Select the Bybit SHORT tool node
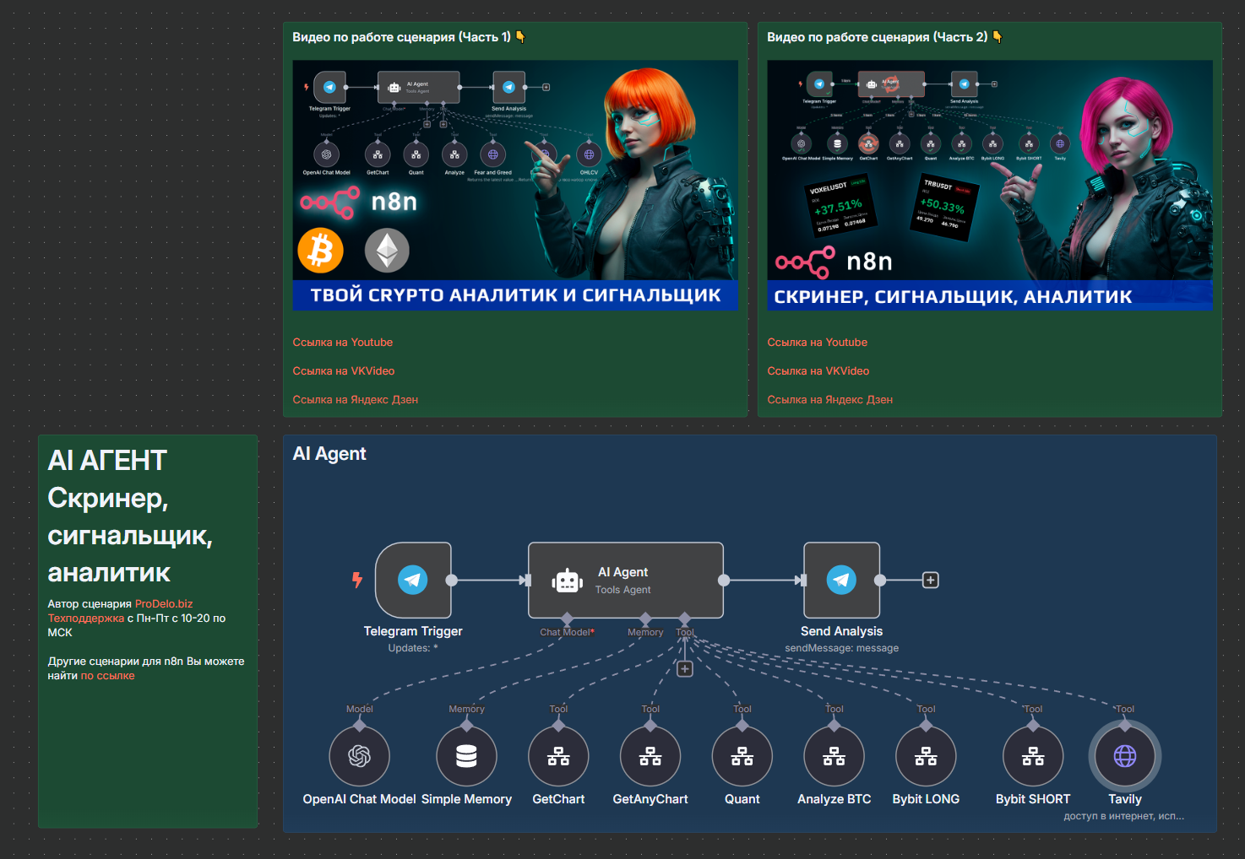Viewport: 1245px width, 859px height. coord(1033,756)
